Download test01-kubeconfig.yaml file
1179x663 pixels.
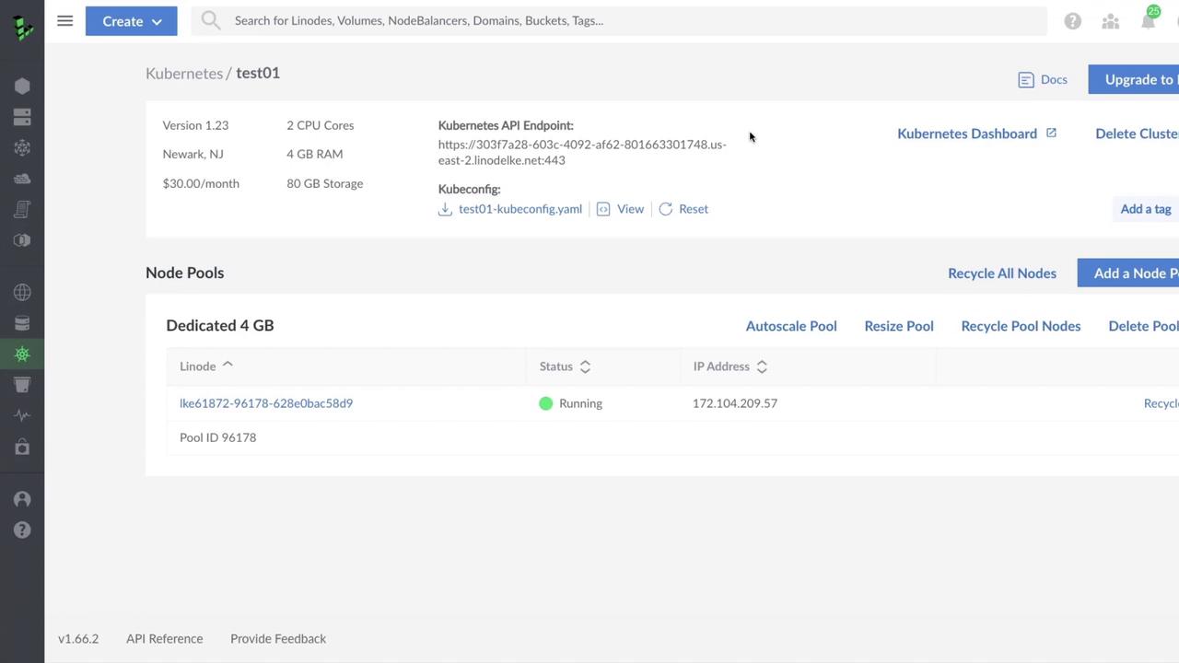tap(519, 209)
